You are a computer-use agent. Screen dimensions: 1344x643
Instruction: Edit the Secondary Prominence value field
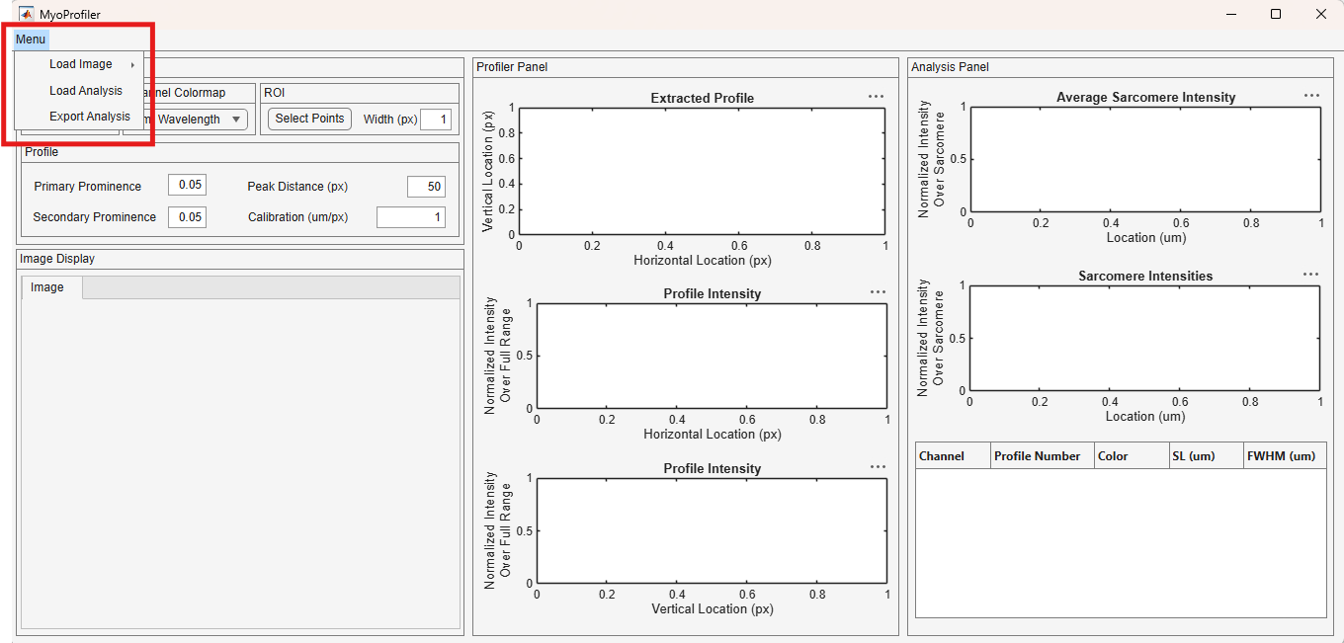187,217
